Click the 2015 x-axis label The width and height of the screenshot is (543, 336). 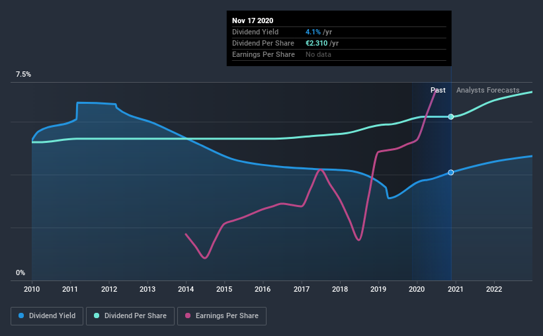tap(224, 289)
